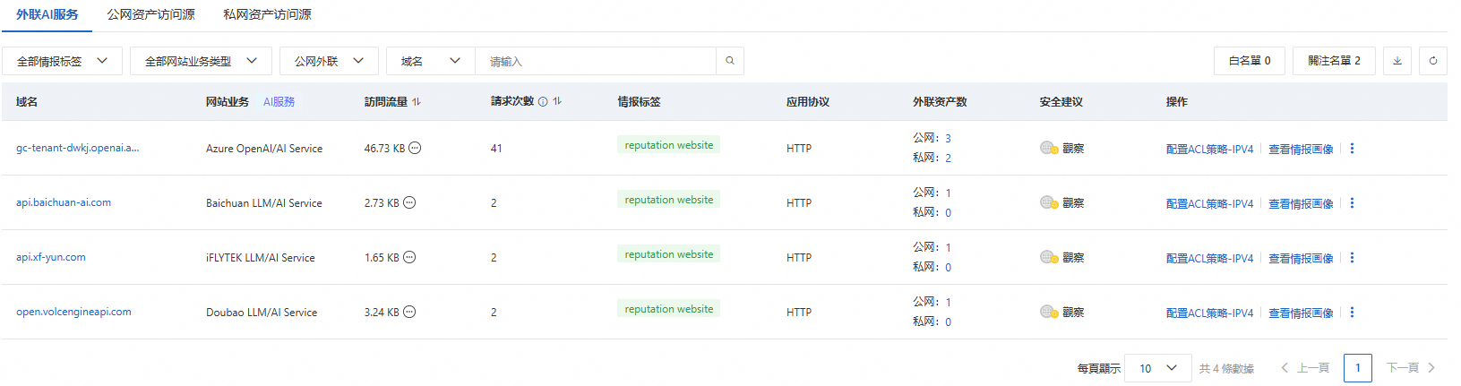Open 公网外联 dropdown
The width and height of the screenshot is (1461, 386).
click(329, 61)
